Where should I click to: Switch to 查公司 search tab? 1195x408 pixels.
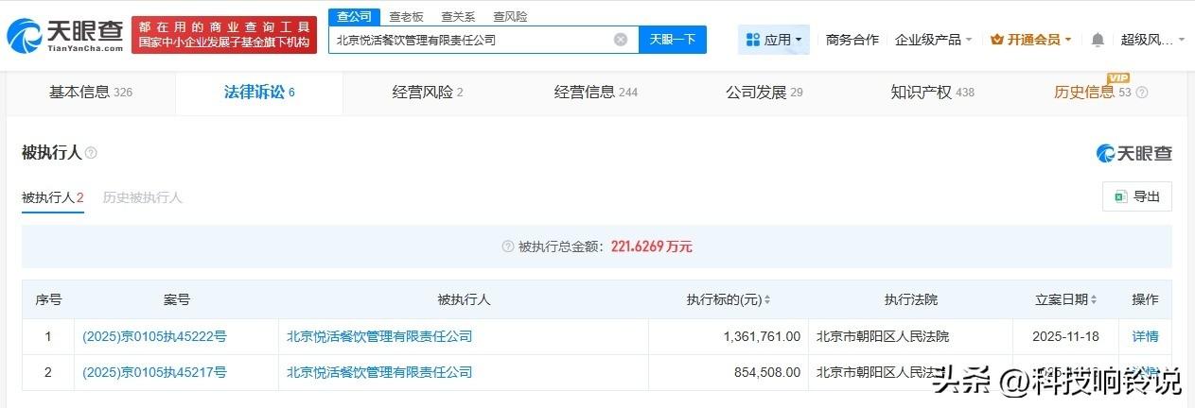(x=355, y=17)
